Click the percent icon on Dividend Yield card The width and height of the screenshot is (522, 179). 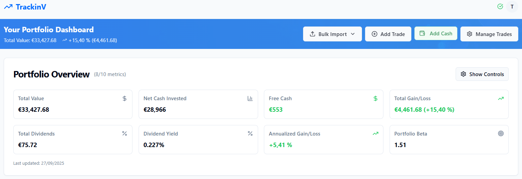click(250, 133)
